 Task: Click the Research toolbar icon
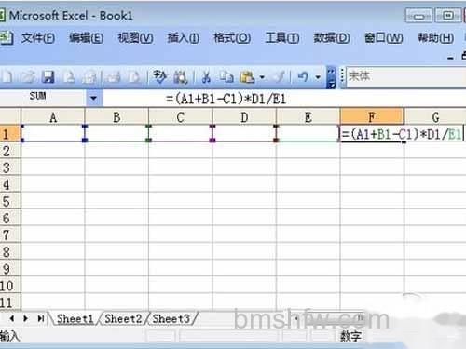181,77
